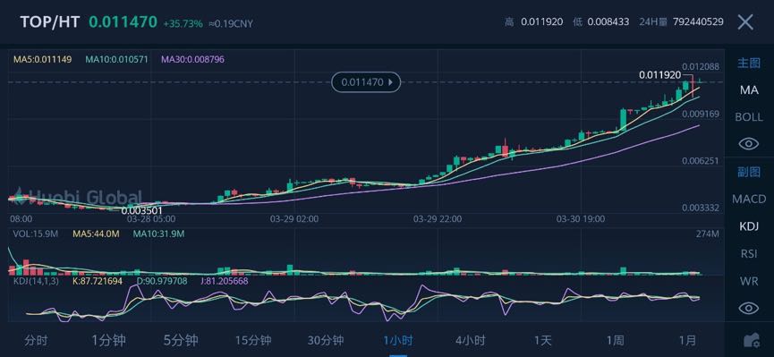Click the 03-30 19:00 time axis label
This screenshot has height=357, width=774.
pos(581,218)
